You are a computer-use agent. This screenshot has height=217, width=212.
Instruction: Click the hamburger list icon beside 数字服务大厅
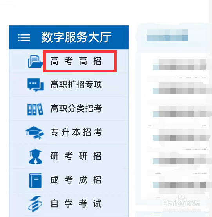(x=24, y=38)
